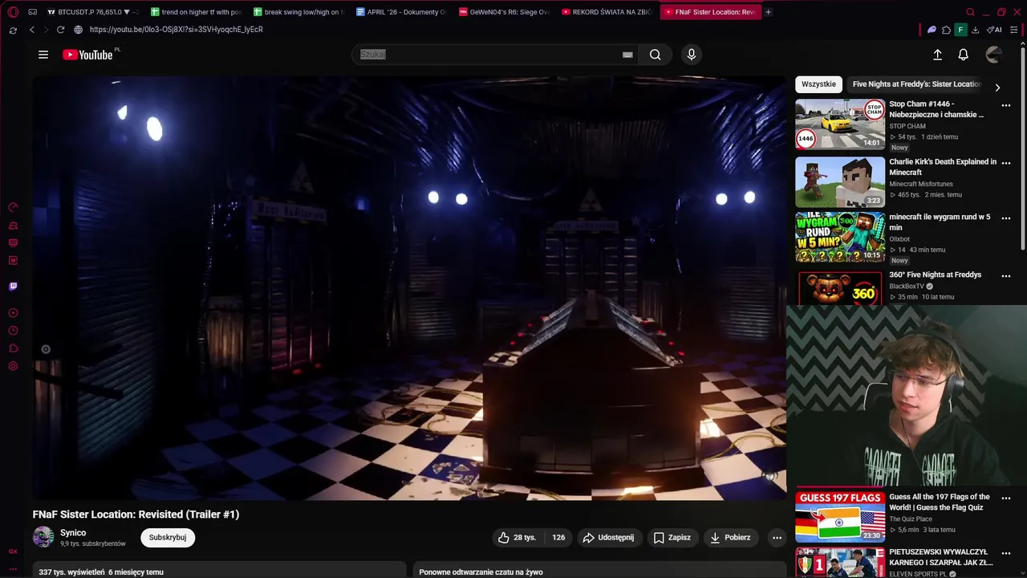Viewport: 1027px width, 578px height.
Task: Switch to APRIL '26 Dokumenty tab
Action: pyautogui.click(x=402, y=12)
